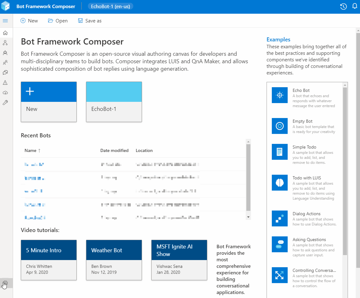Open Bot Responses via the robot icon
The image size is (360, 298).
pyautogui.click(x=6, y=53)
